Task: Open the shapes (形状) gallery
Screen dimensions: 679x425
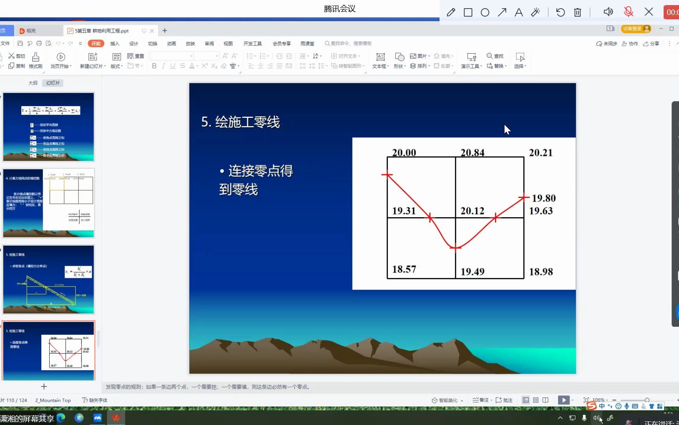Action: click(x=399, y=61)
